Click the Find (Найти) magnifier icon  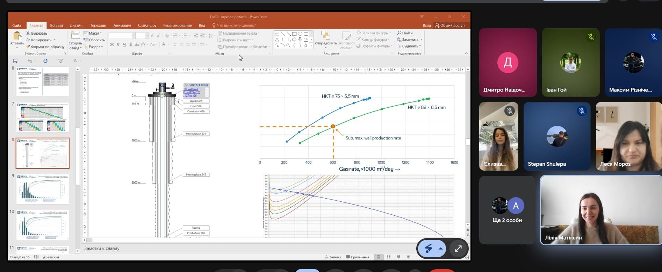(399, 33)
